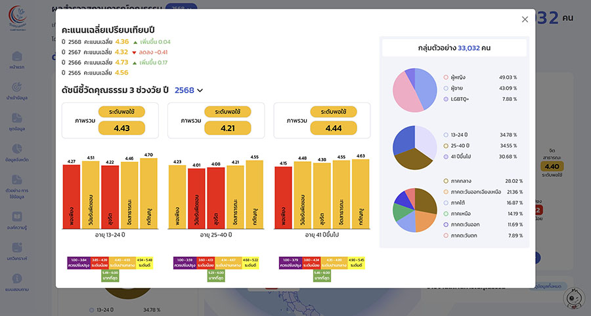Toggle the ผู้หญิง legend marker
The image size is (591, 316).
pyautogui.click(x=446, y=77)
